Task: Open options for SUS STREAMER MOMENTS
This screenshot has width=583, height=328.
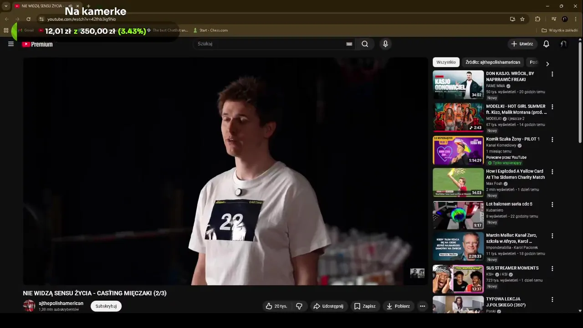Action: [x=552, y=268]
